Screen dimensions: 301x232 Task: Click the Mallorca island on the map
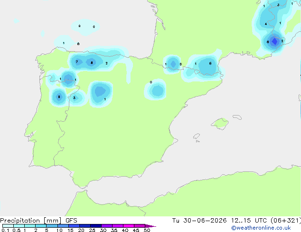tap(220, 124)
